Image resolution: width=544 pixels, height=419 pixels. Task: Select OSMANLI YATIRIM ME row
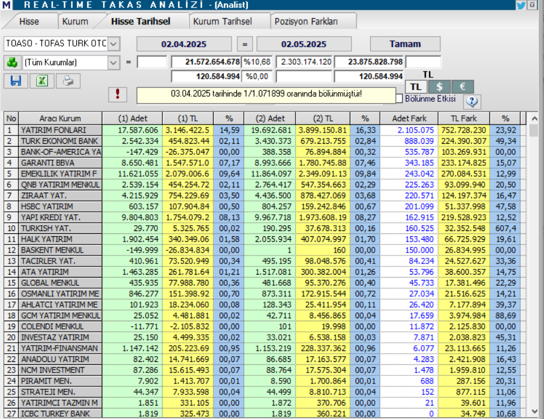coord(265,294)
